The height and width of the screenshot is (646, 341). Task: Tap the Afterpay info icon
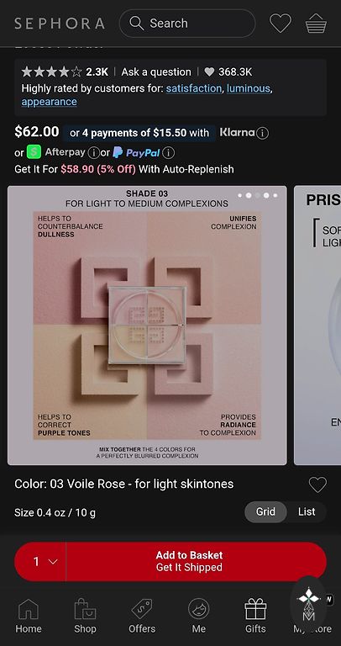click(x=94, y=153)
